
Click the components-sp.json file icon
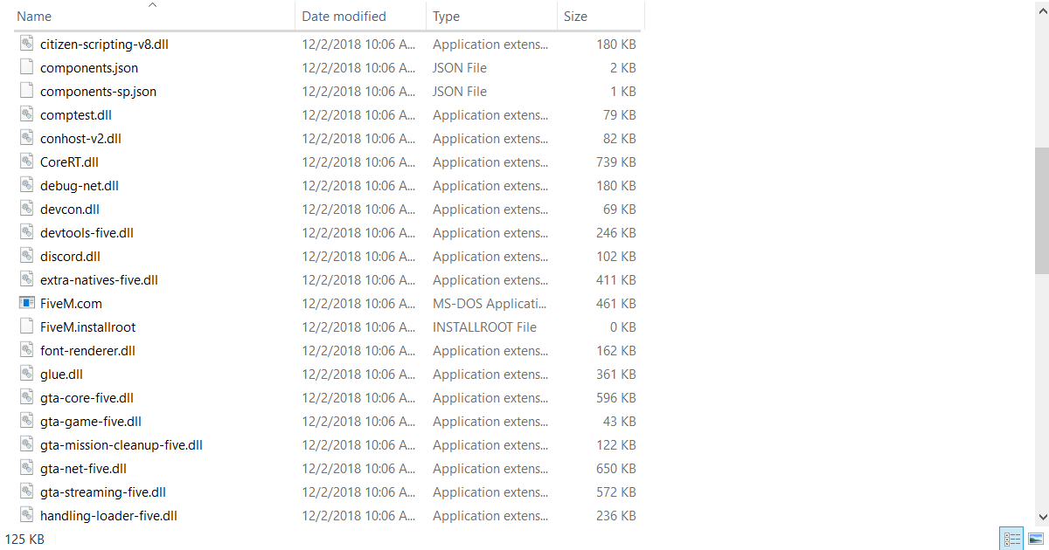tap(26, 92)
